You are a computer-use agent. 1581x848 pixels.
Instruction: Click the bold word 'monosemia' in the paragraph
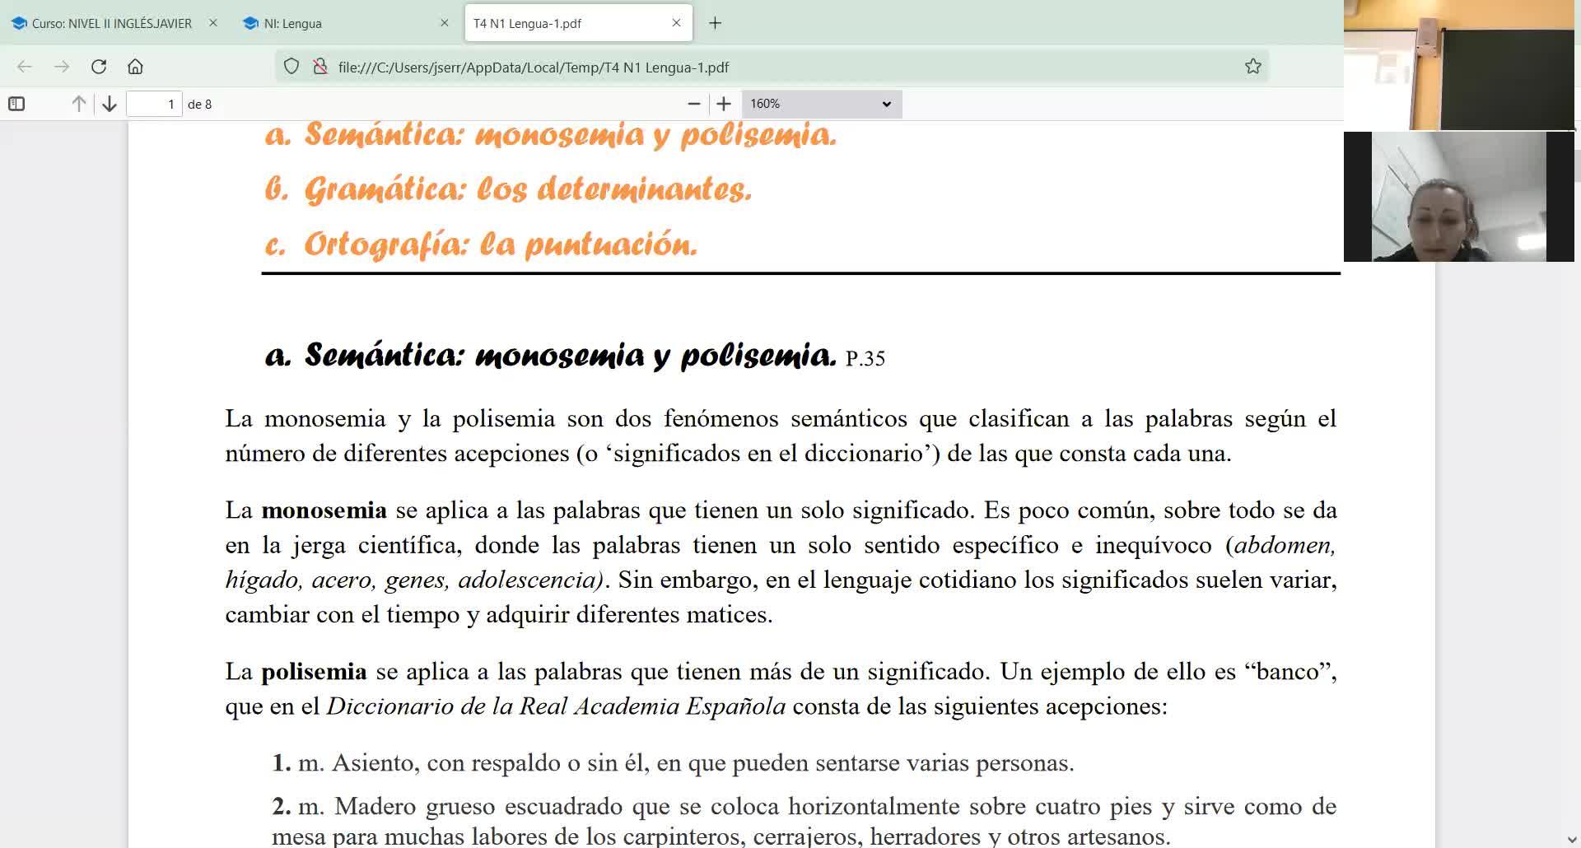pyautogui.click(x=324, y=510)
